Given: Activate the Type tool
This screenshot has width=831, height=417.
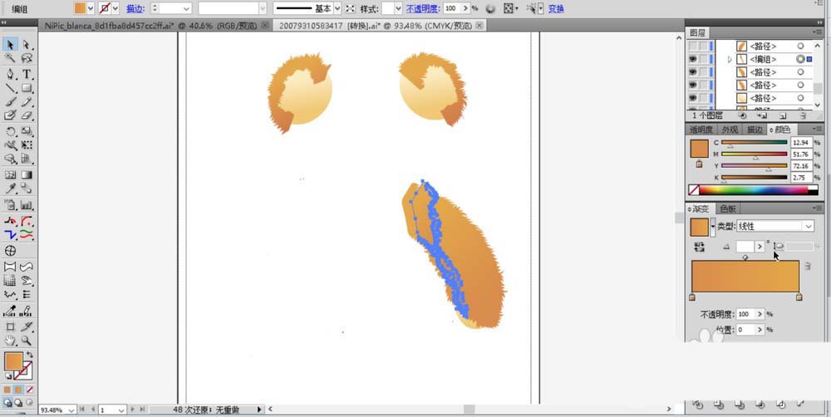Looking at the screenshot, I should click(27, 74).
